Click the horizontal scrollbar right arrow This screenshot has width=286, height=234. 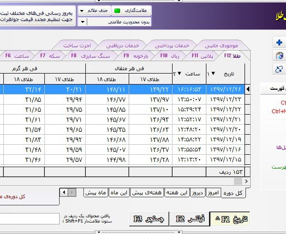click(x=246, y=181)
